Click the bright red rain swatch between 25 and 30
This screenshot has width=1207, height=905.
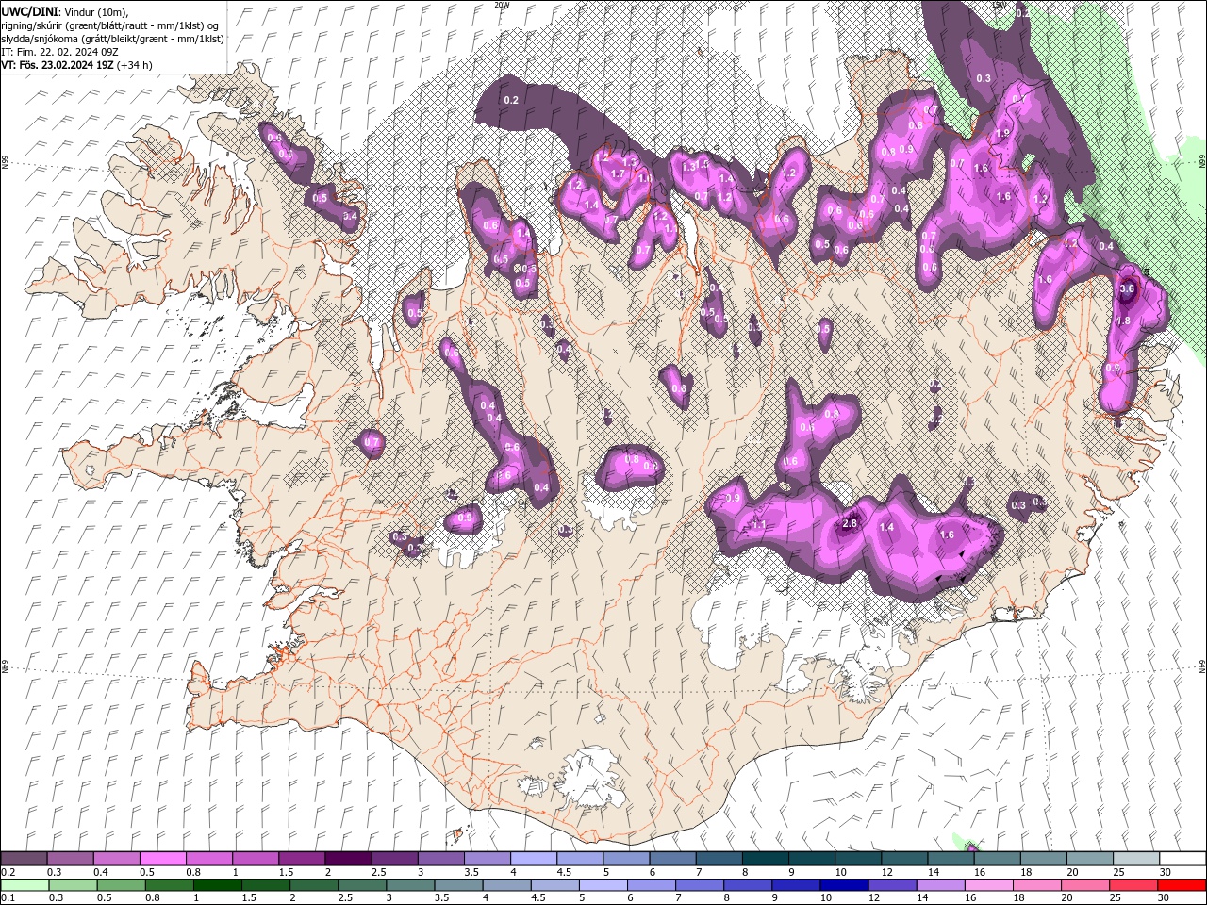coord(1182,884)
